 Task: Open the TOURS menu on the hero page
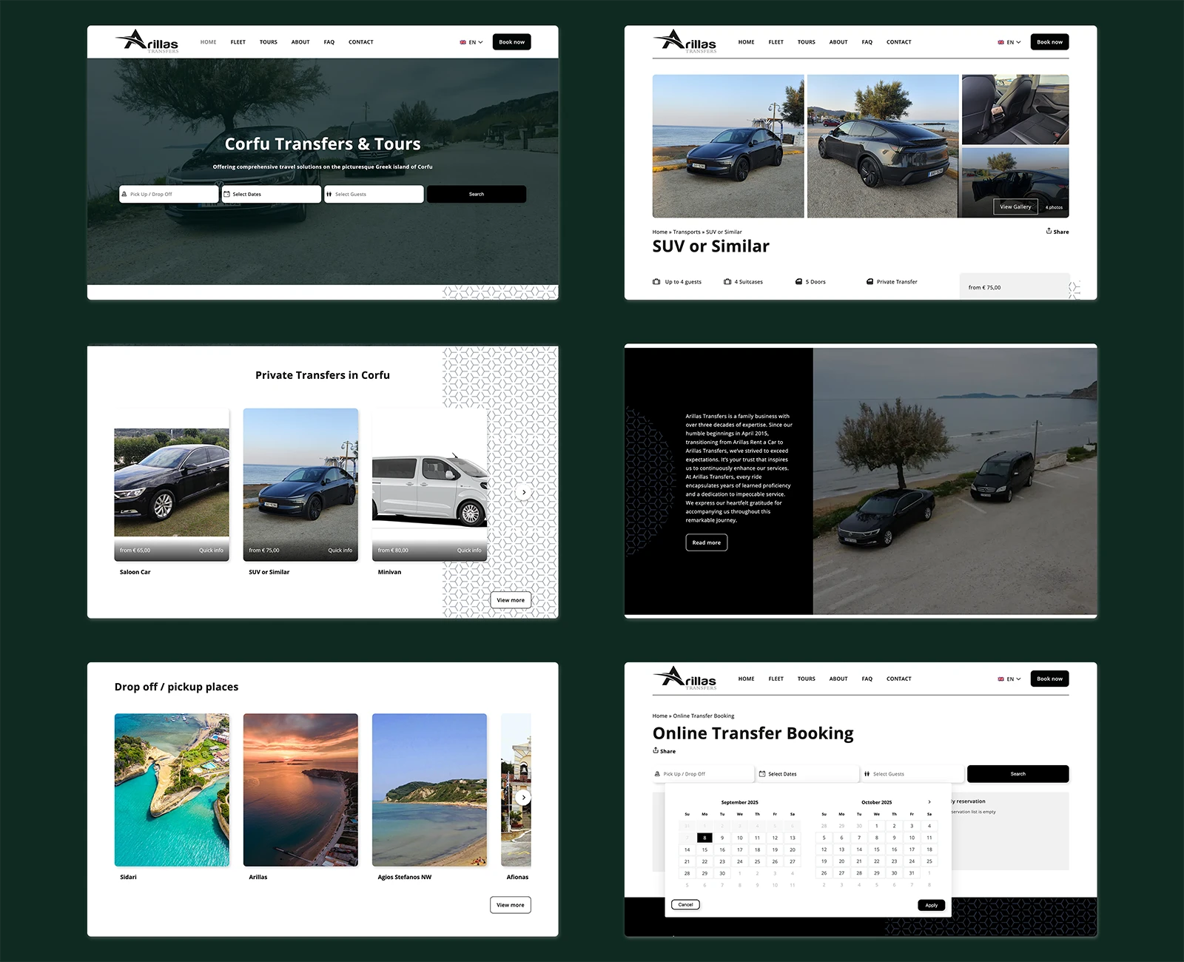[x=269, y=42]
